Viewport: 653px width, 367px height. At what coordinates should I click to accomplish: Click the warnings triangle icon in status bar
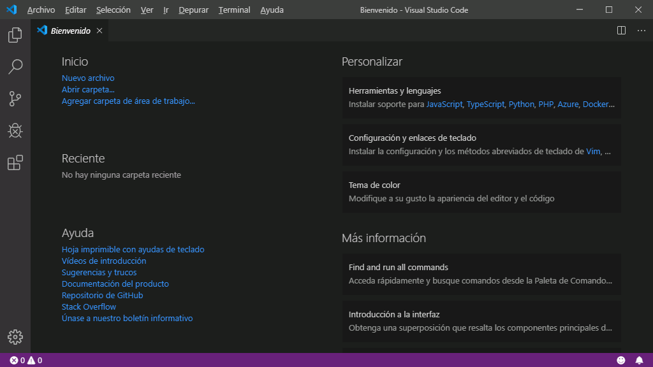[31, 361]
